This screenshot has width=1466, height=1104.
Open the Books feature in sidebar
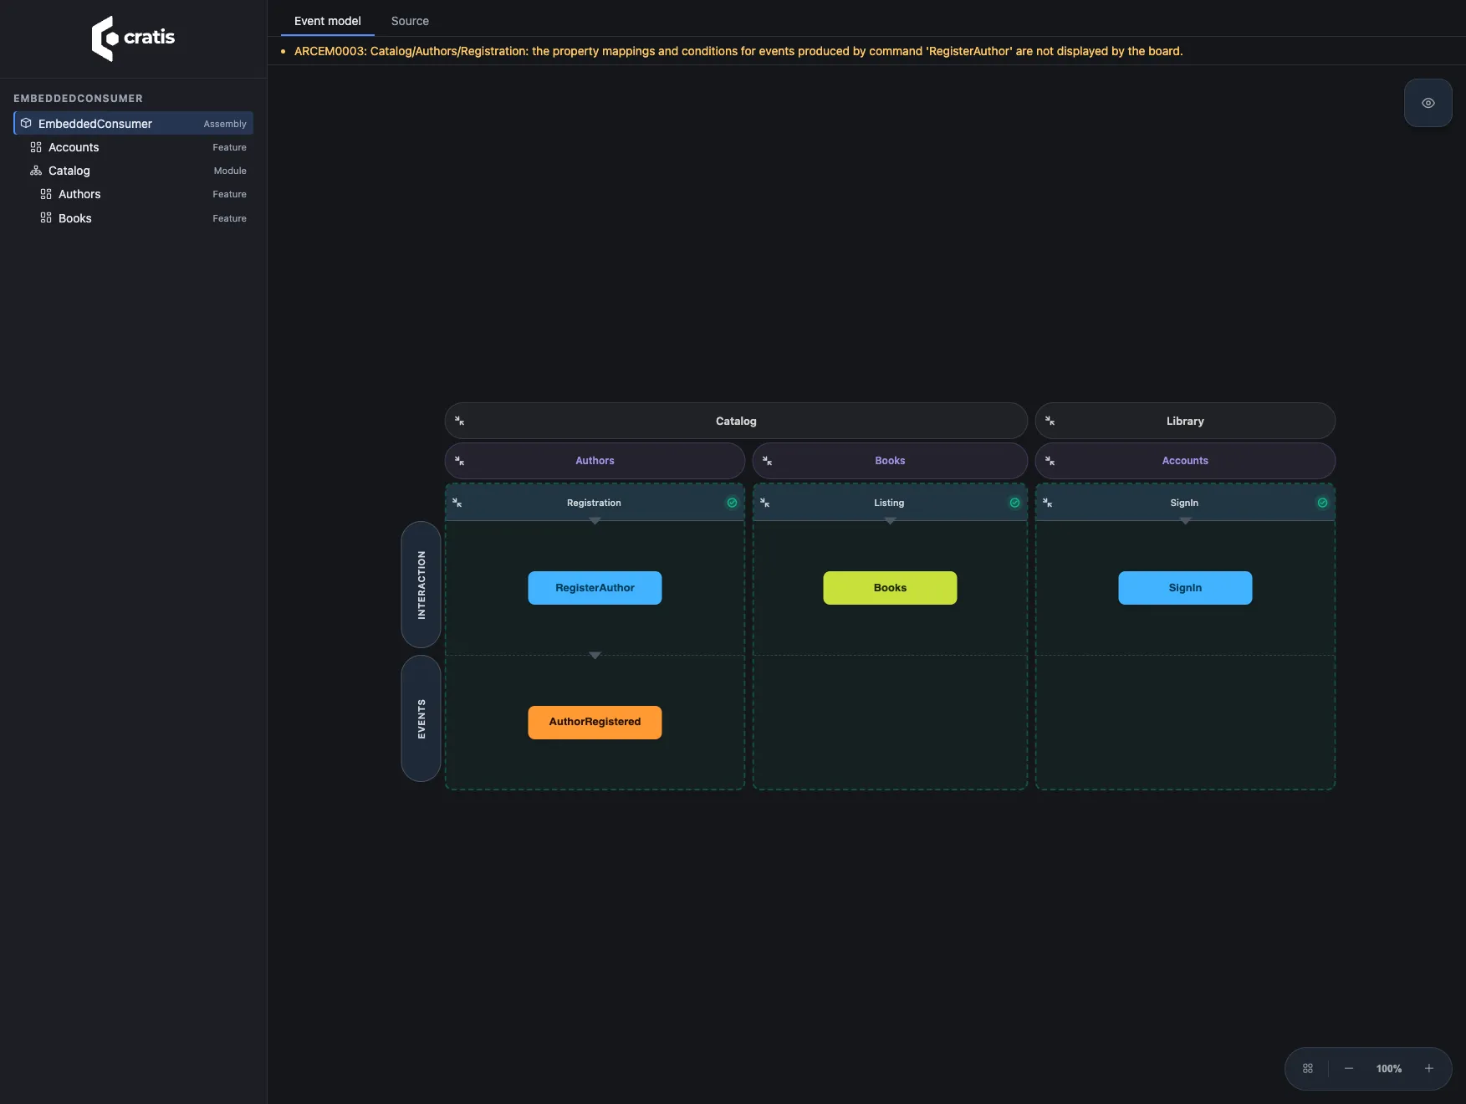tap(134, 218)
